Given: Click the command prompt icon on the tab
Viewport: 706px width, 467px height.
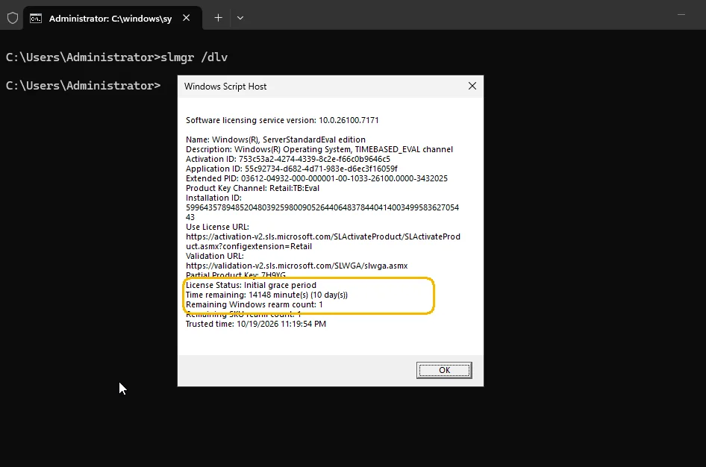Looking at the screenshot, I should (36, 19).
